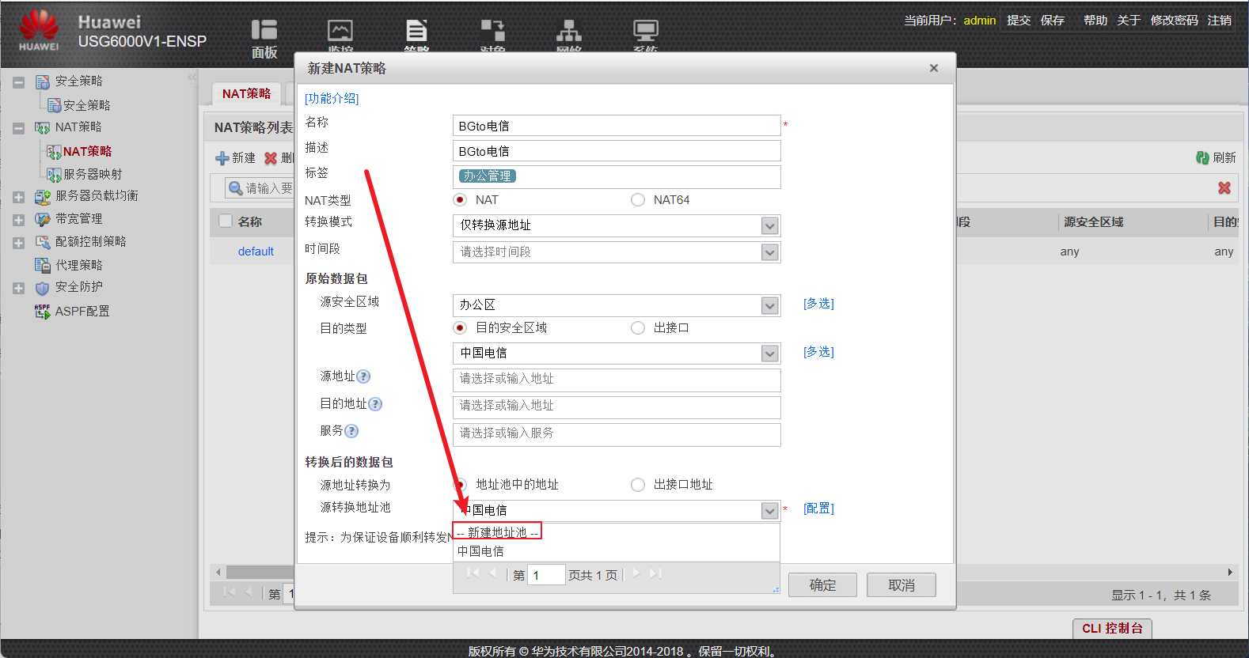Click the help icon next to 源地址
Viewport: 1249px width, 658px height.
pyautogui.click(x=363, y=376)
